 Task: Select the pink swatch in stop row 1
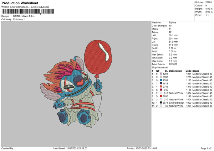tap(161, 74)
